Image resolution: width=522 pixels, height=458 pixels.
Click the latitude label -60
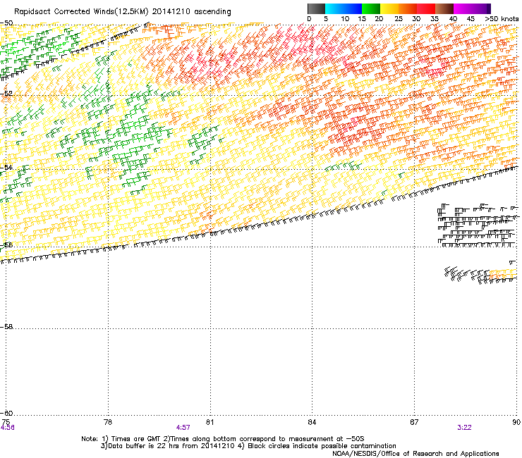click(6, 413)
